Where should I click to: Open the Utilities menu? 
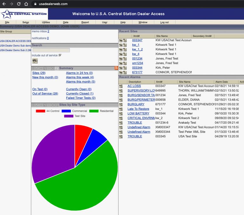tap(46, 22)
